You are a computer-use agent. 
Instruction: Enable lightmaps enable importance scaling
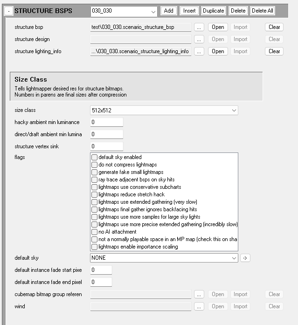95,247
